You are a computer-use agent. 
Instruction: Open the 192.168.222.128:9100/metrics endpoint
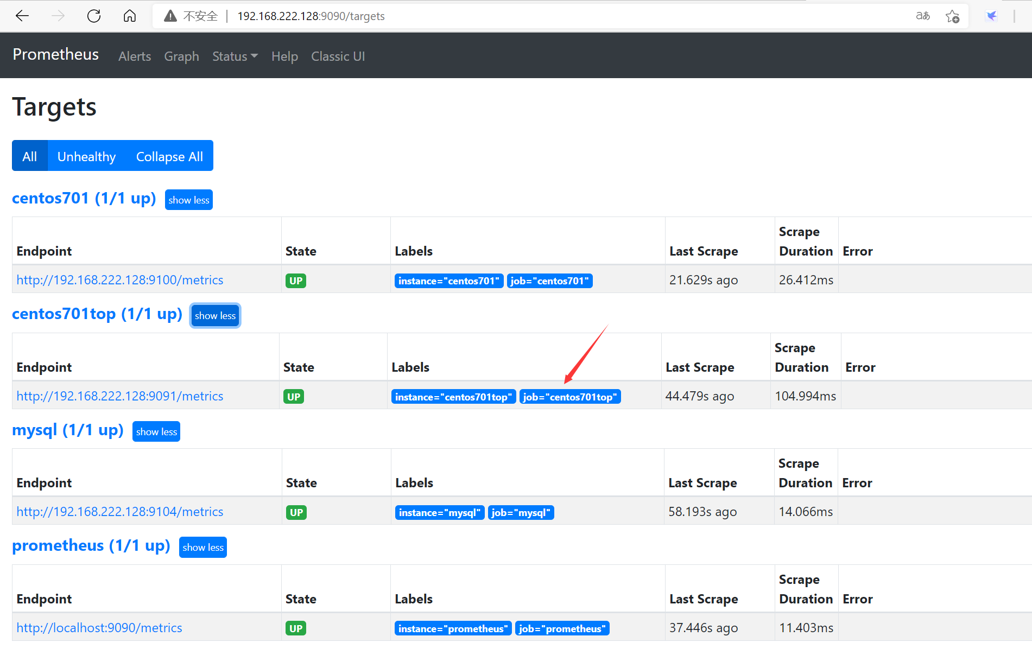[x=120, y=280]
